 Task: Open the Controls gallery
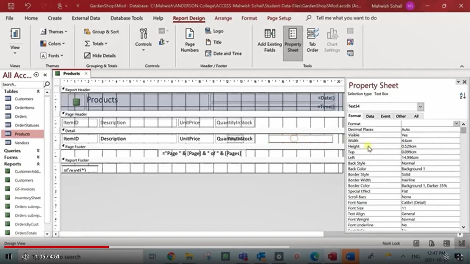(x=143, y=40)
